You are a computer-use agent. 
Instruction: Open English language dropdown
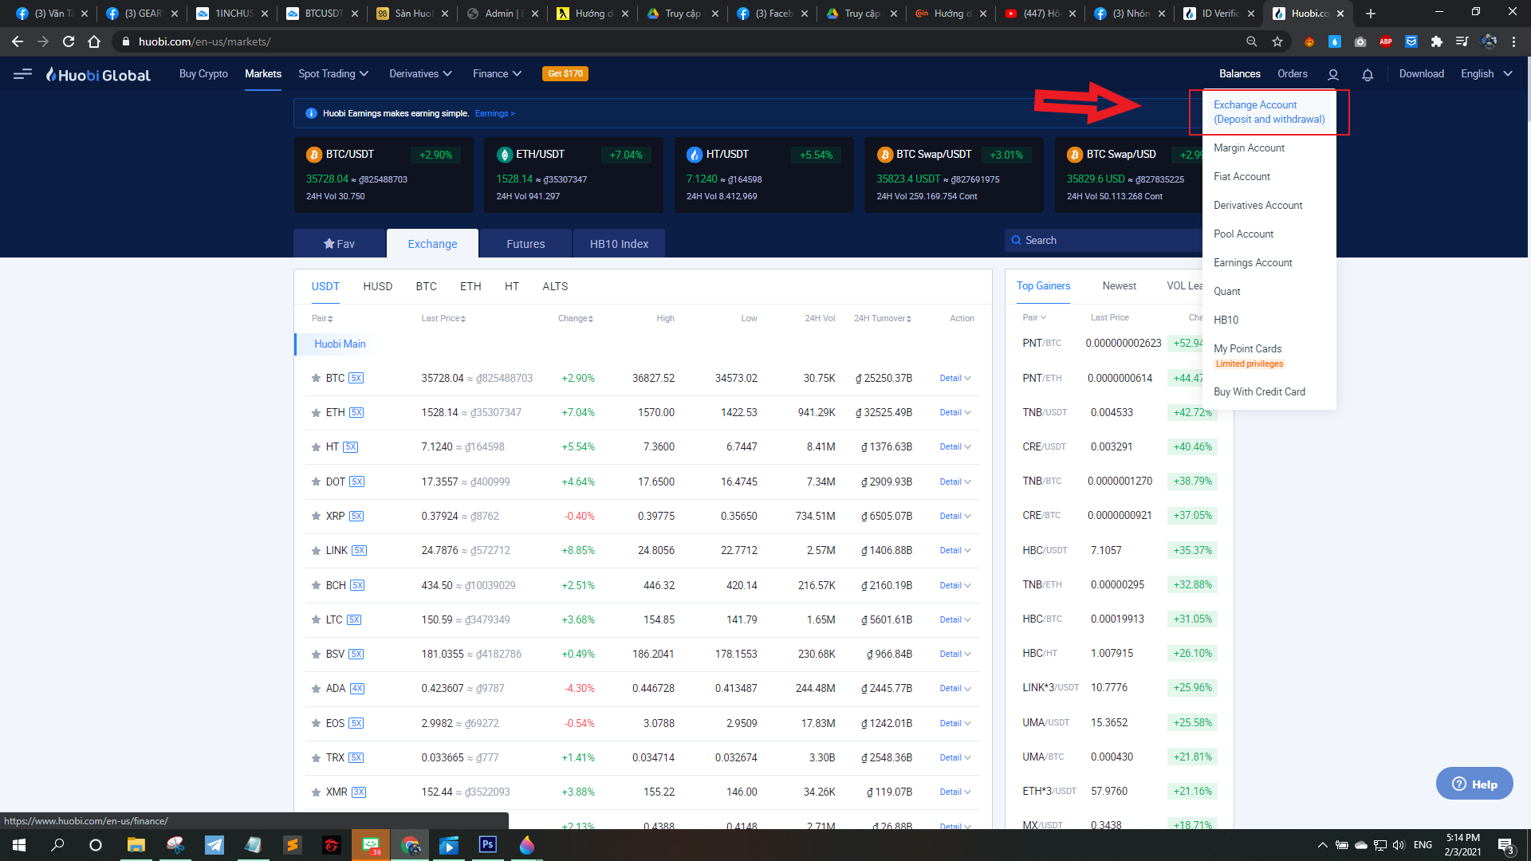pyautogui.click(x=1486, y=73)
